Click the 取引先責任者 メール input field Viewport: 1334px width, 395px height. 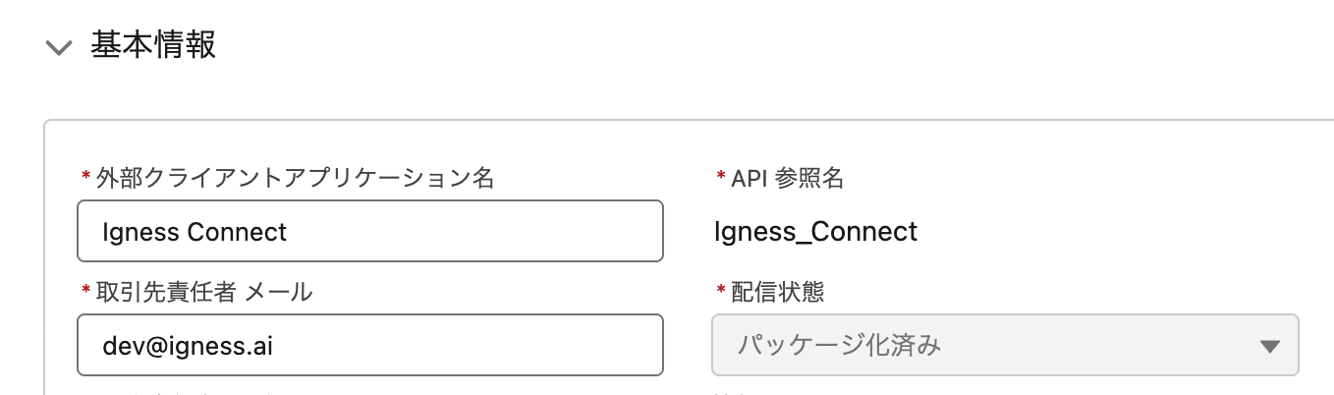(x=369, y=345)
